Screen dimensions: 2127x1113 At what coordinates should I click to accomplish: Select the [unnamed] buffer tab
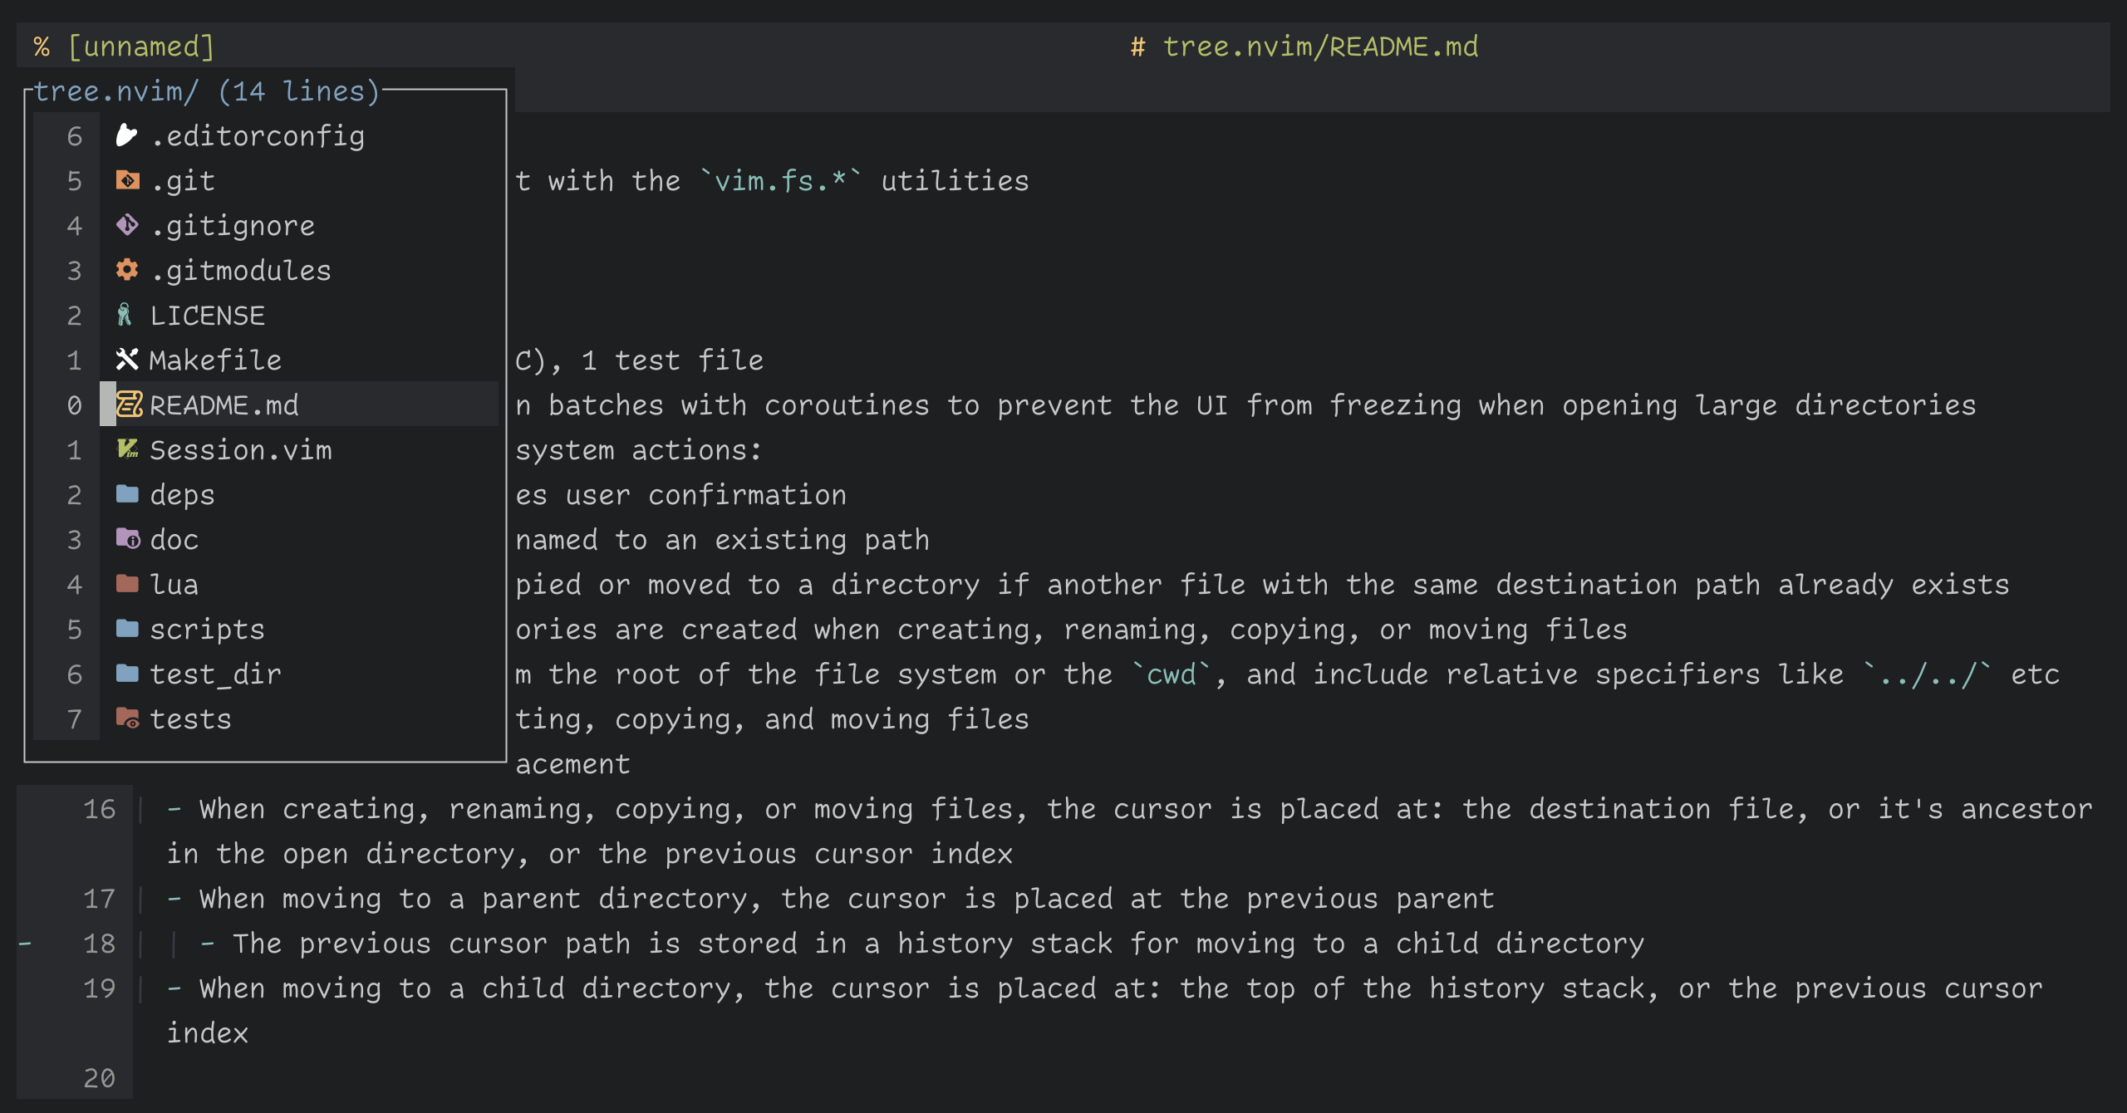(125, 47)
